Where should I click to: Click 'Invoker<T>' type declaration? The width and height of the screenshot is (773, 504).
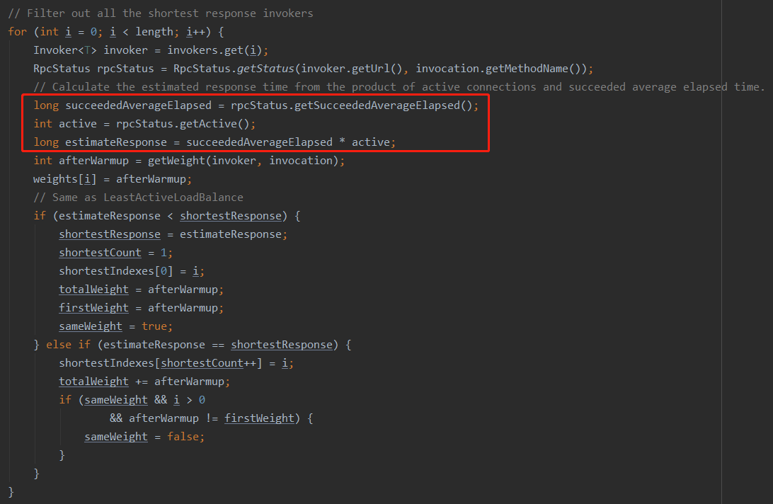65,50
